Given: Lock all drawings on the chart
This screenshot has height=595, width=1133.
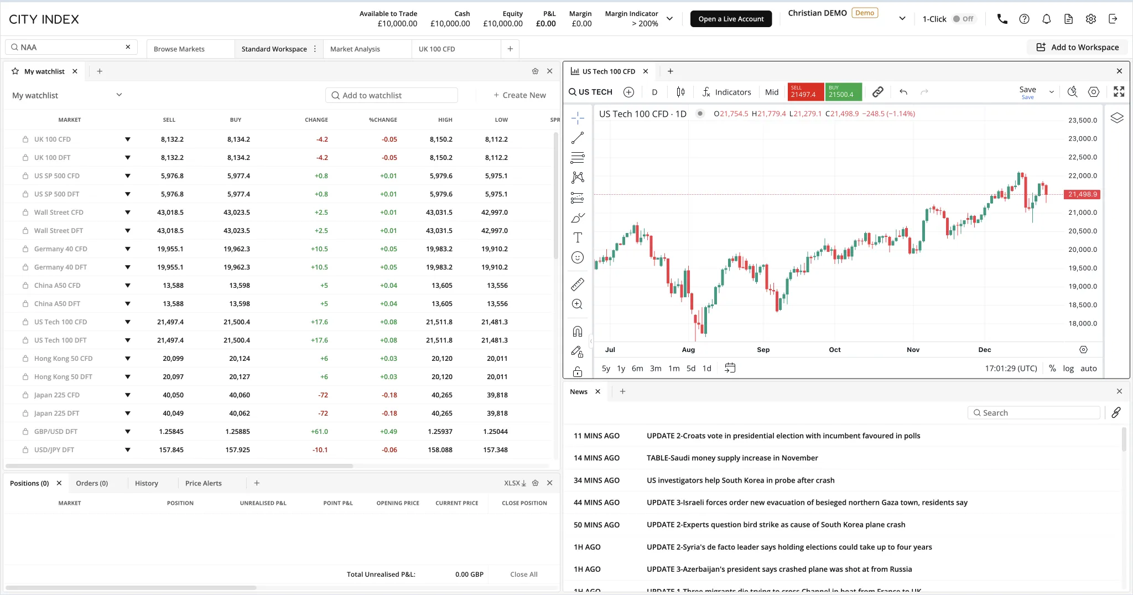Looking at the screenshot, I should [x=578, y=372].
